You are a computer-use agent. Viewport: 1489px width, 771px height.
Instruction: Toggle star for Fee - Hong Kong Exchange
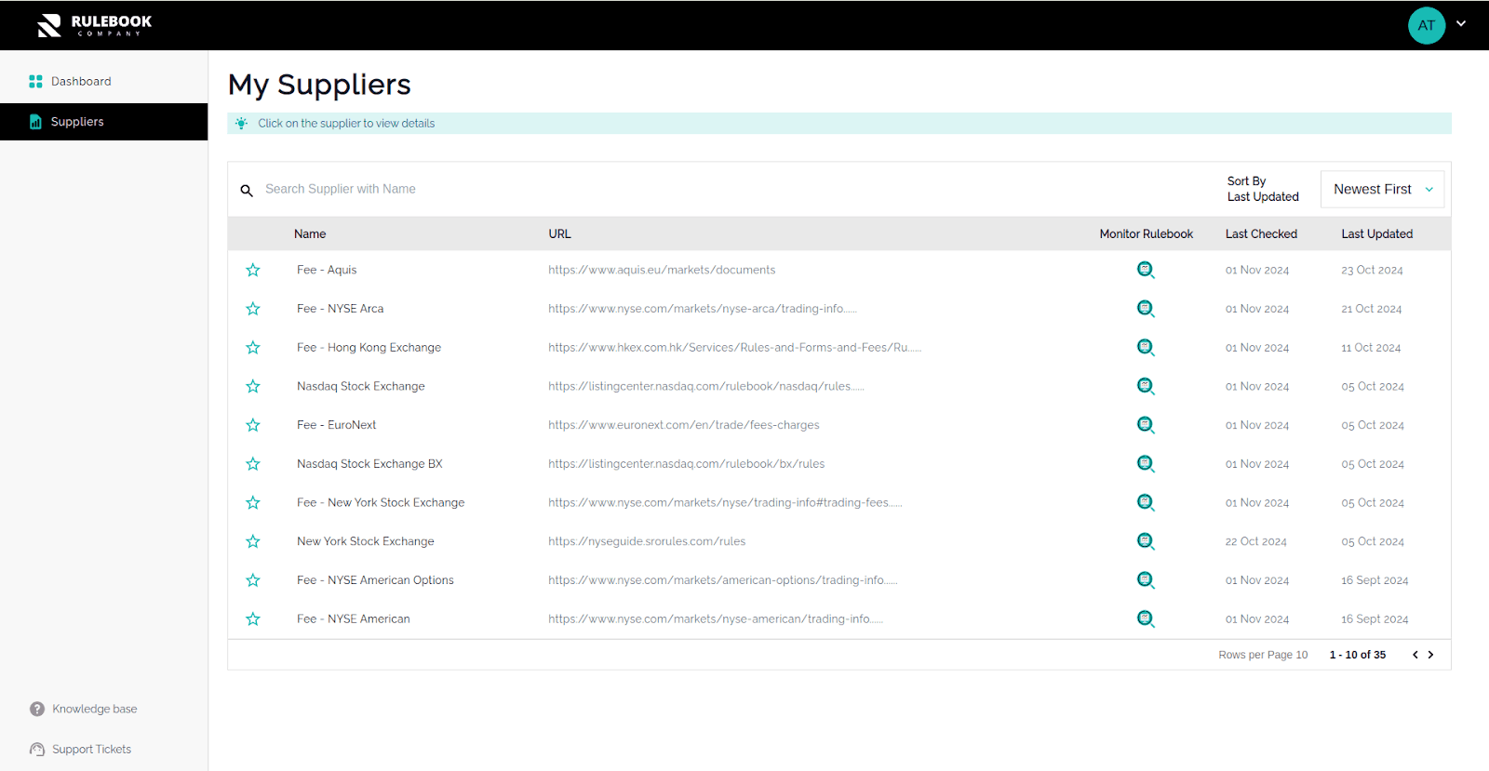(253, 348)
